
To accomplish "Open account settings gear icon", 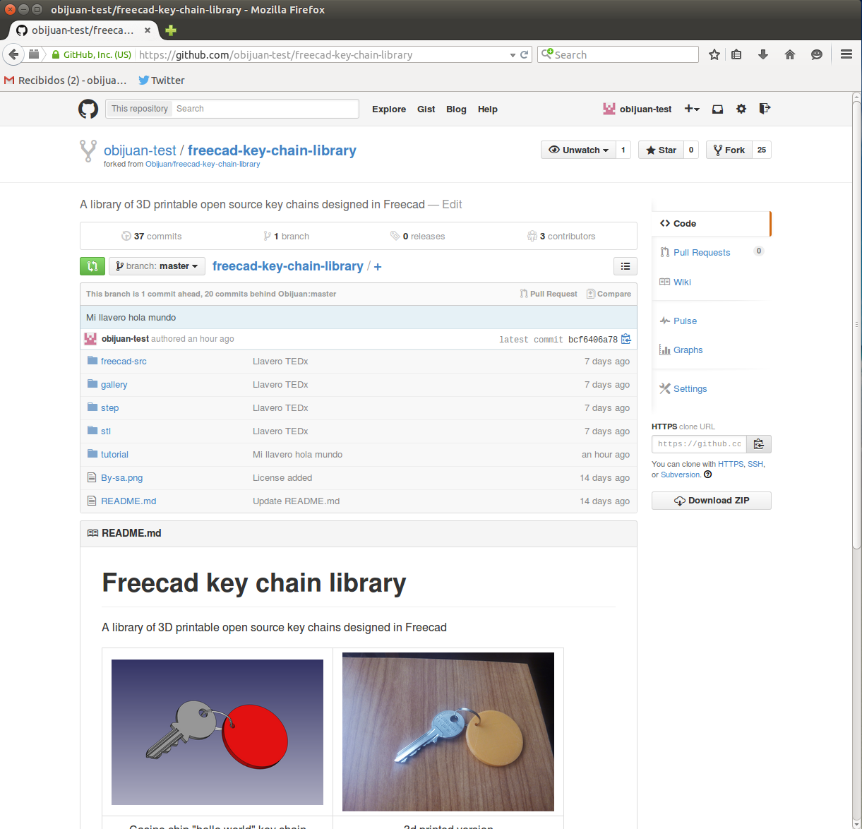I will 741,109.
